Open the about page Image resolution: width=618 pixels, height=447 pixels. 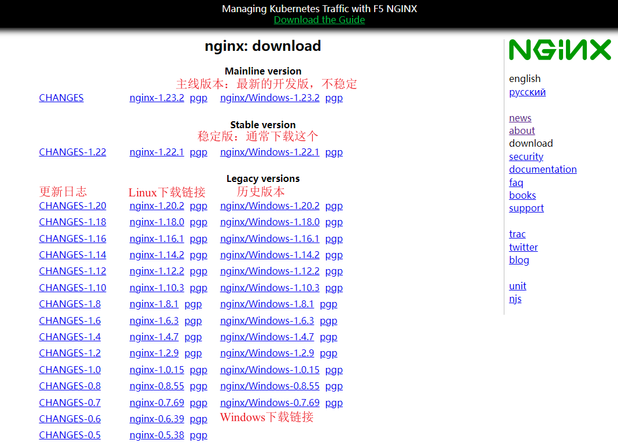(522, 131)
